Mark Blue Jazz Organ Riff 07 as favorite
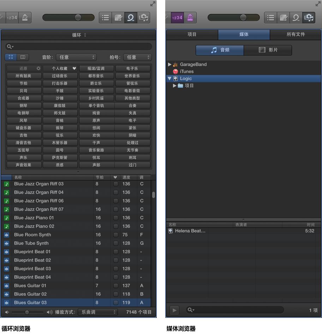The width and height of the screenshot is (322, 335). 115,209
